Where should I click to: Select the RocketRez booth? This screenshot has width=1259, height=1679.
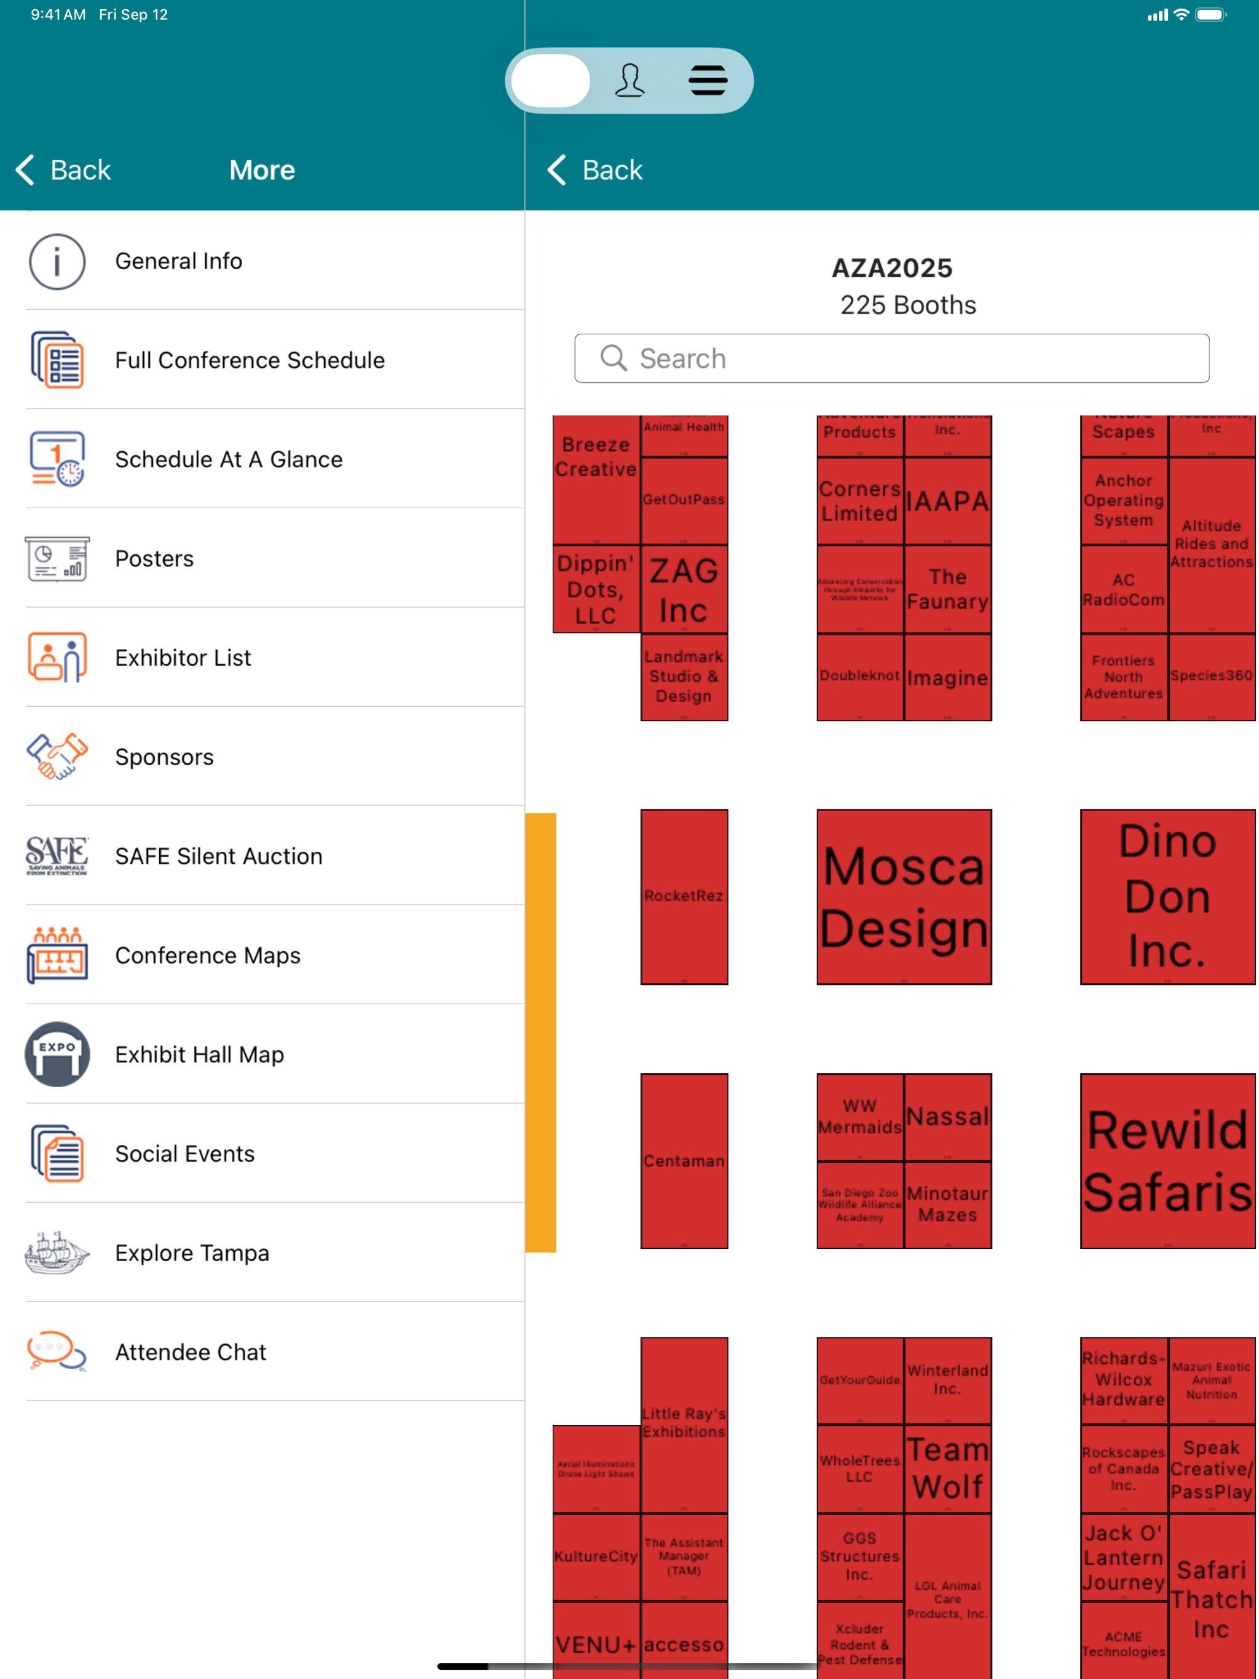click(684, 897)
